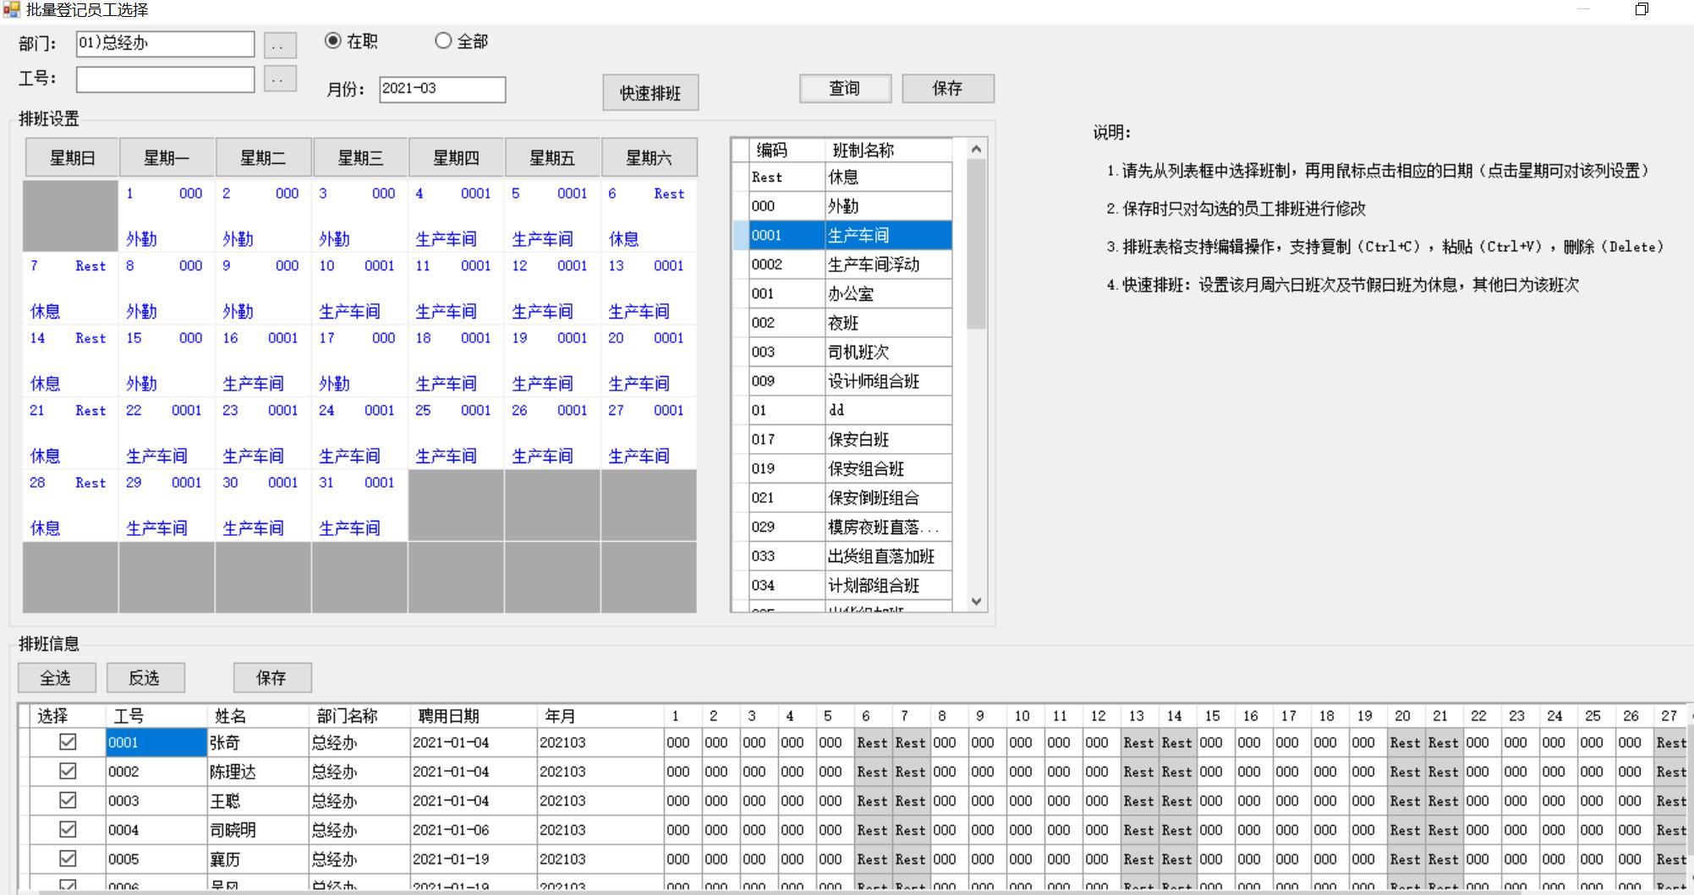Click the 快速排班 button
Screen dimensions: 1694x895
pyautogui.click(x=650, y=92)
